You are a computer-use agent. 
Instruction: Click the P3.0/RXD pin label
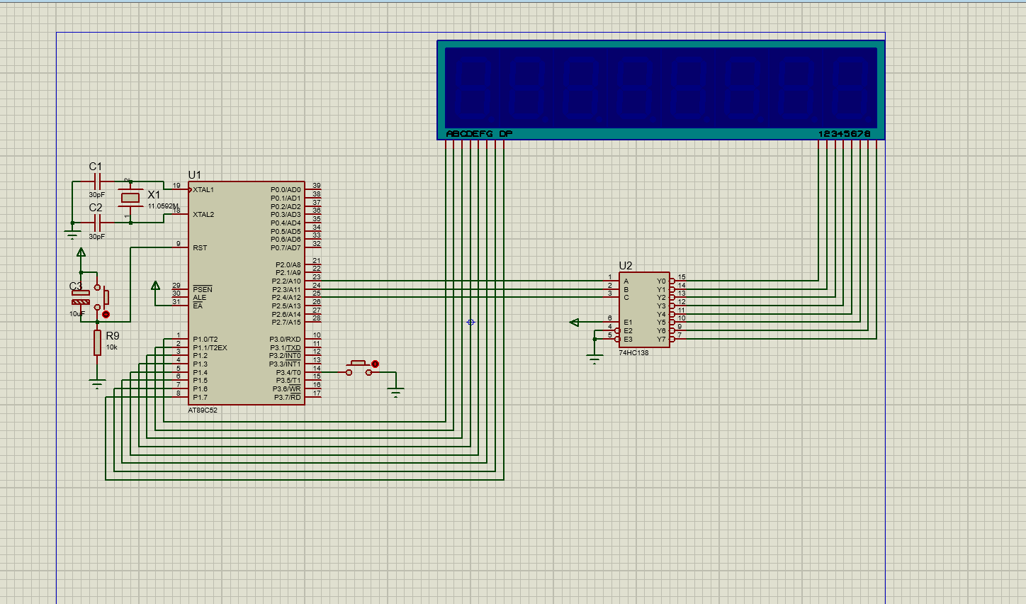(285, 340)
